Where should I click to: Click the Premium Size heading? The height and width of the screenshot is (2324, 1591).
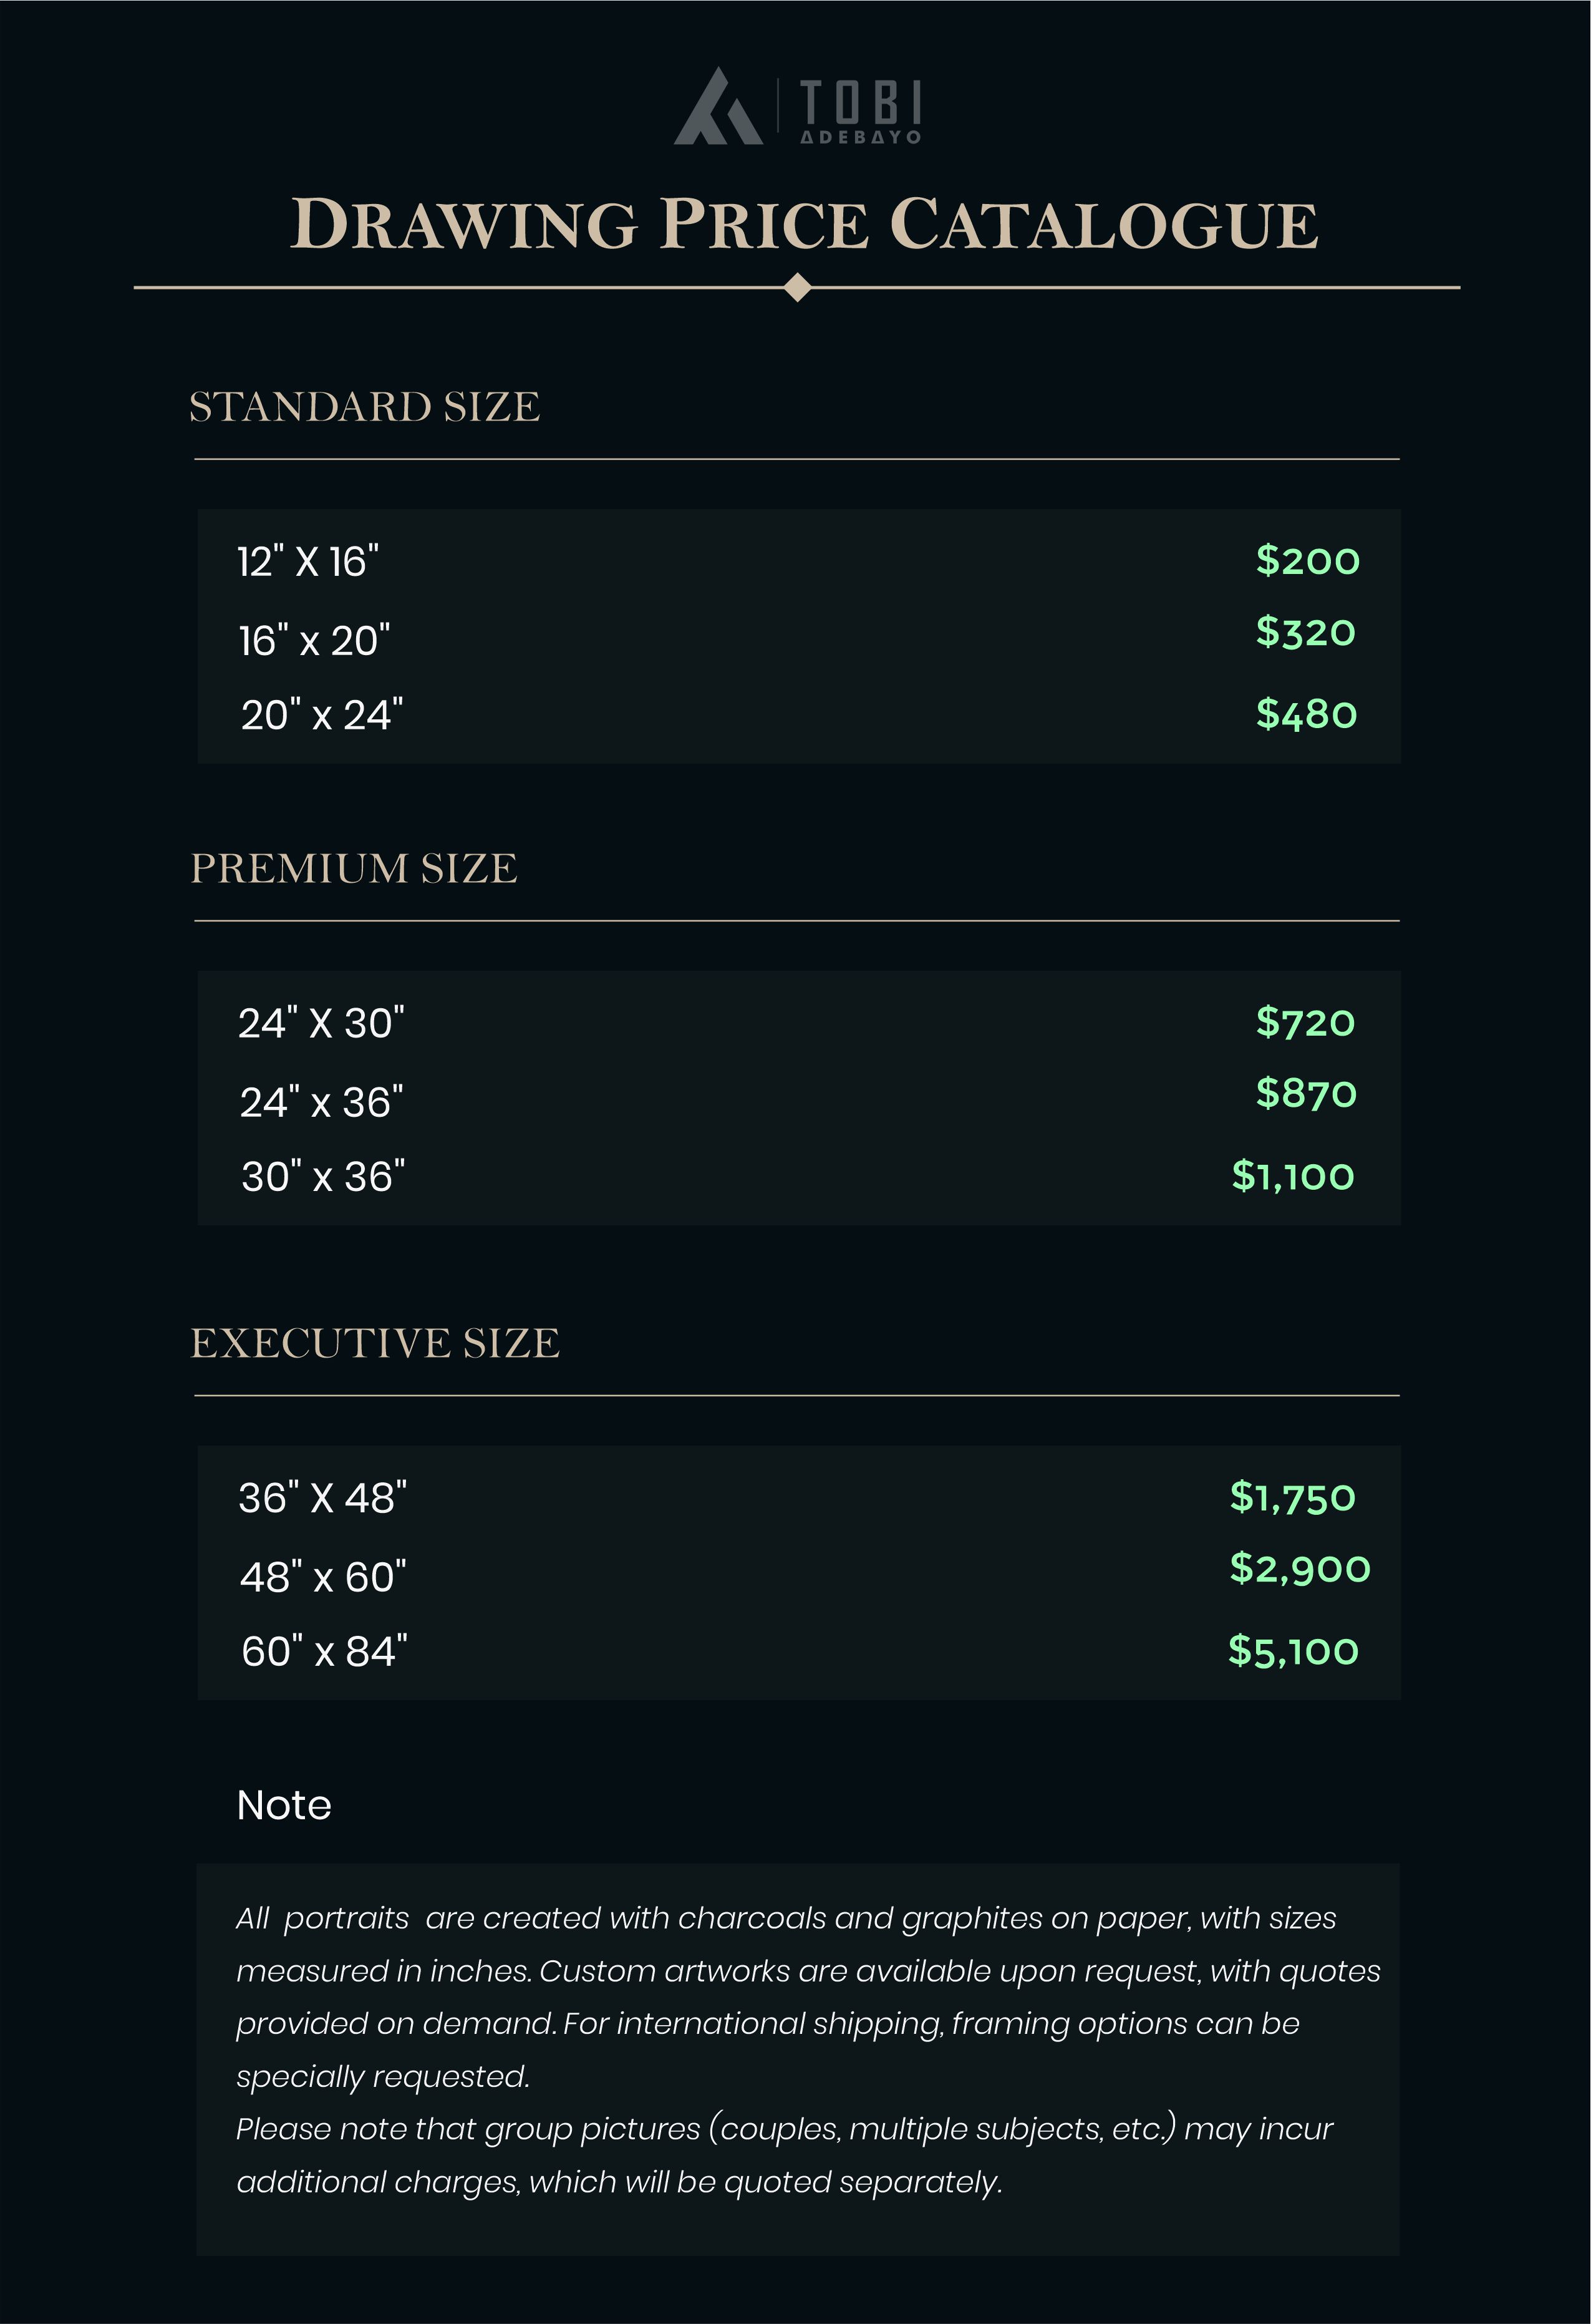pyautogui.click(x=354, y=868)
